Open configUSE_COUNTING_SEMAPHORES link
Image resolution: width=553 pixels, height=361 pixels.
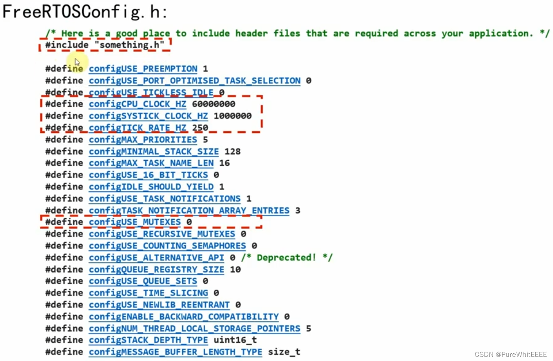point(167,246)
